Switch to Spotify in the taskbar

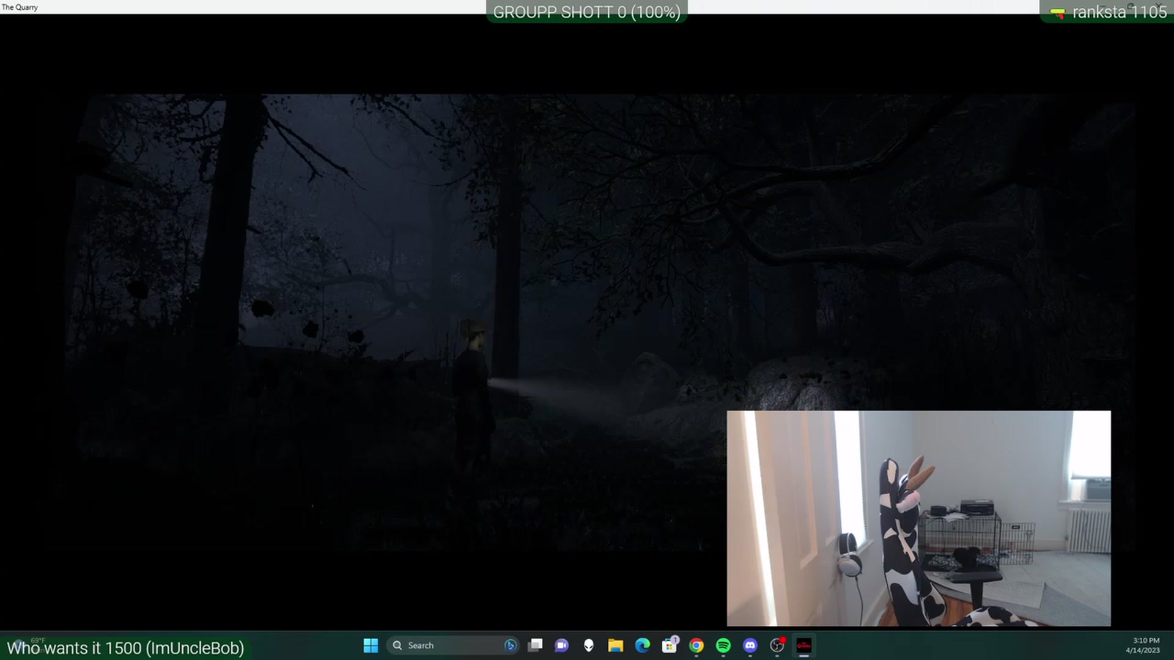coord(723,645)
